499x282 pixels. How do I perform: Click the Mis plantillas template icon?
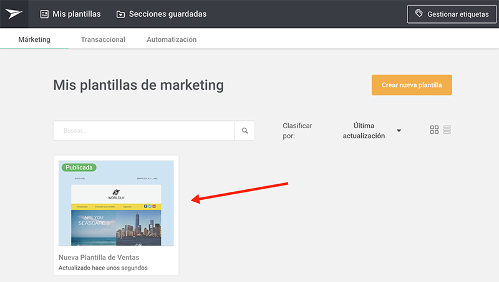pos(44,14)
